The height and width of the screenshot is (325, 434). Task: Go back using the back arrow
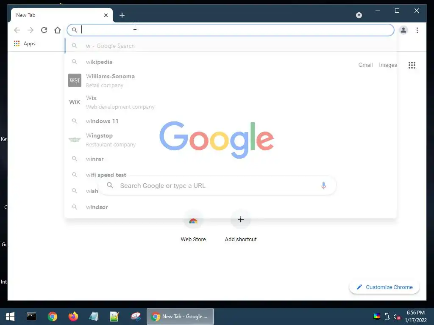tap(17, 30)
